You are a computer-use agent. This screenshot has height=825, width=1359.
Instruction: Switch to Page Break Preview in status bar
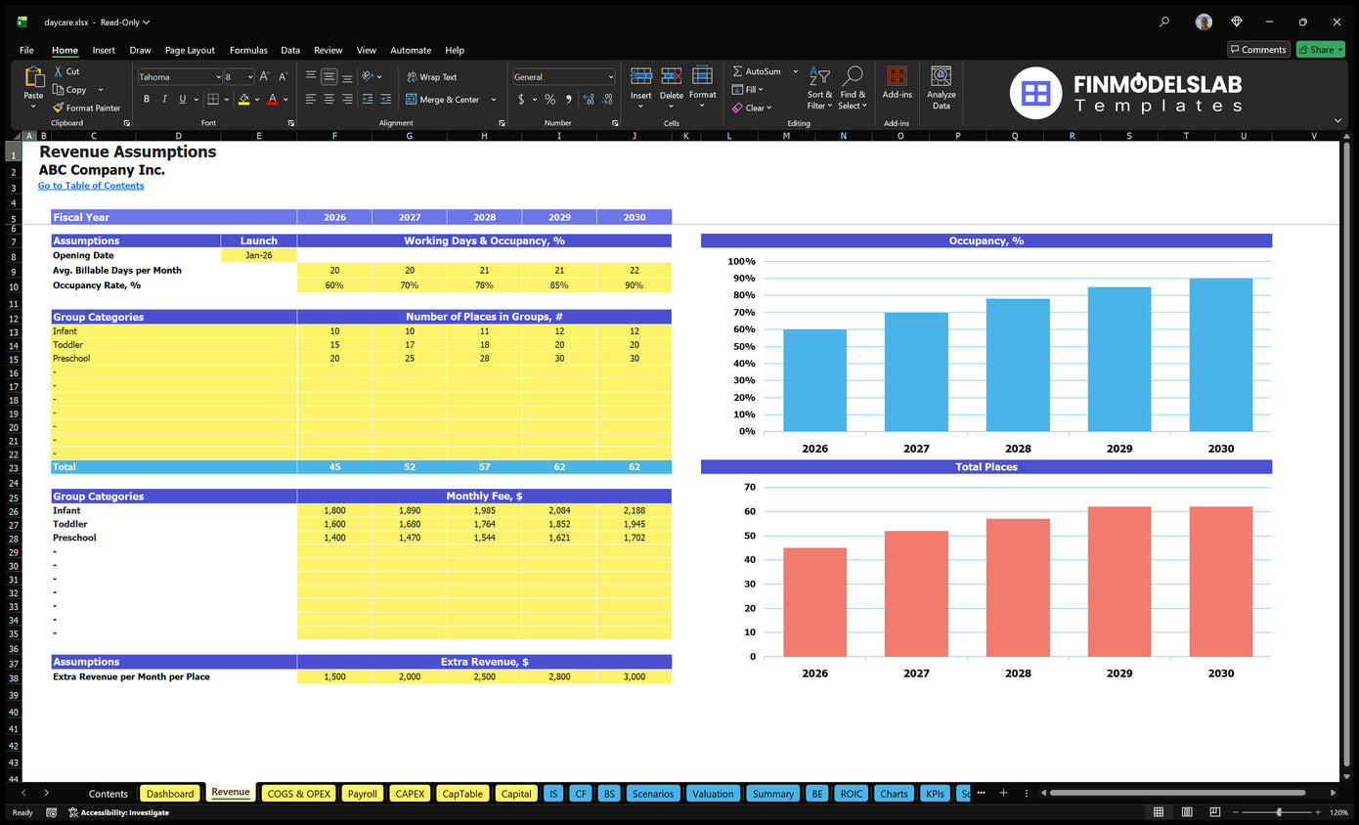1215,812
